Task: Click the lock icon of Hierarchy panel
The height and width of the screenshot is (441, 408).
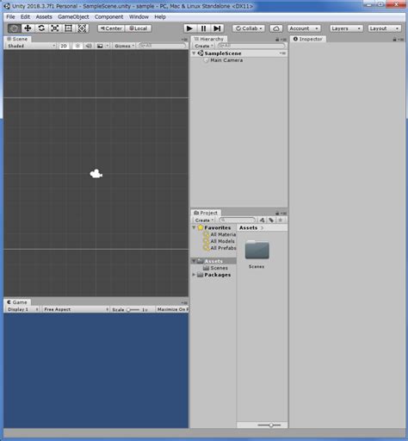Action: coord(277,40)
